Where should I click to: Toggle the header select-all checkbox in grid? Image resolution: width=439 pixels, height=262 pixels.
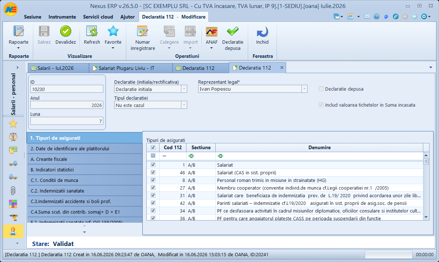tap(153, 147)
